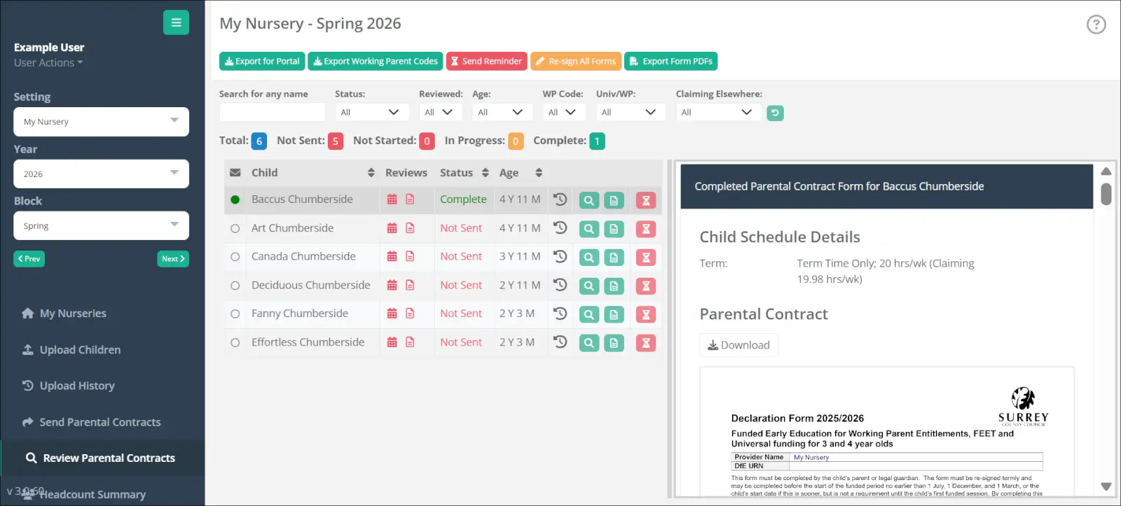Open Canada Chumberside's document icon button

click(x=614, y=258)
